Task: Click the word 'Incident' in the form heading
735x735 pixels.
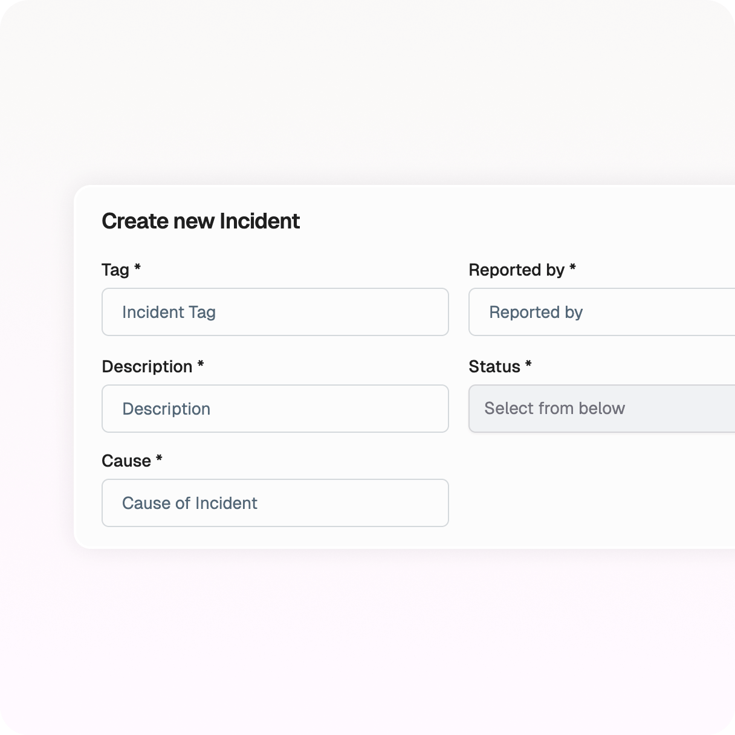Action: click(259, 221)
